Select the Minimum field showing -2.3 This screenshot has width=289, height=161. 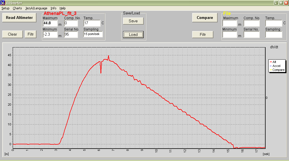pyautogui.click(x=50, y=34)
